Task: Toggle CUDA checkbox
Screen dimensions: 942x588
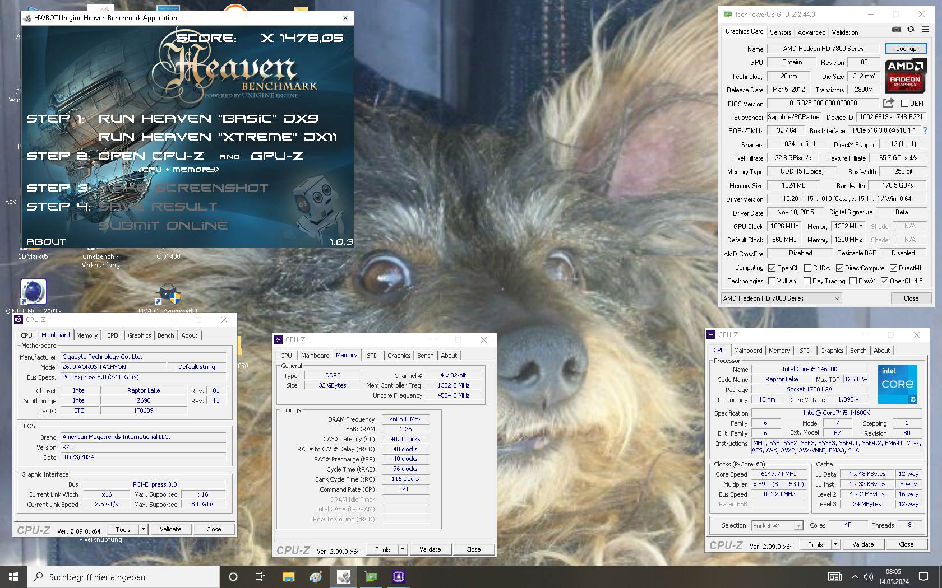Action: click(x=808, y=268)
